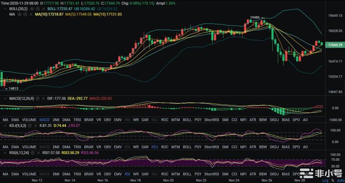The width and height of the screenshot is (345, 183).
Task: Switch MACD panel row to DMI
Action: point(56,120)
